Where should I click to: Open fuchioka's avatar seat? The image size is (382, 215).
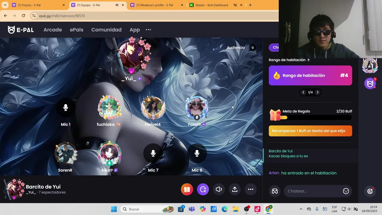110,107
